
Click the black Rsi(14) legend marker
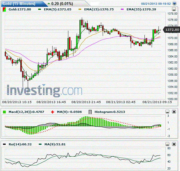coord(4,144)
